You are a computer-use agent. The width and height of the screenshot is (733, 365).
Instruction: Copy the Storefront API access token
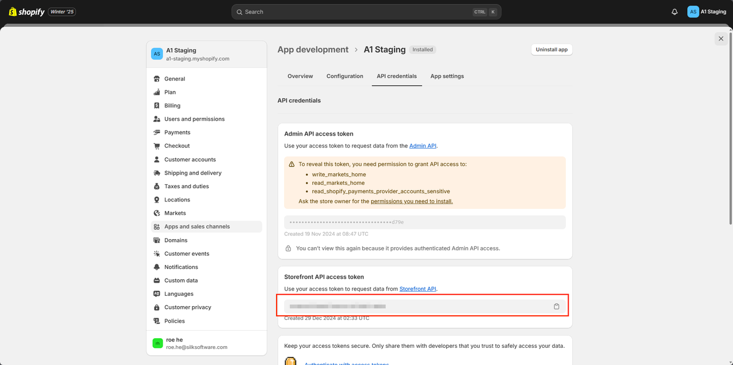click(557, 307)
